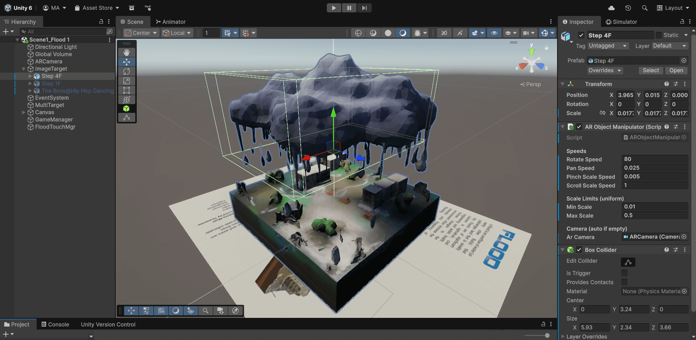Enable the Is Trigger checkbox
696x340 pixels.
click(x=625, y=273)
